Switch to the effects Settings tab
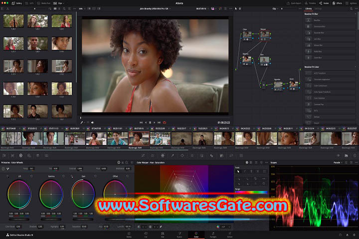This screenshot has width=359, height=239. (318, 8)
